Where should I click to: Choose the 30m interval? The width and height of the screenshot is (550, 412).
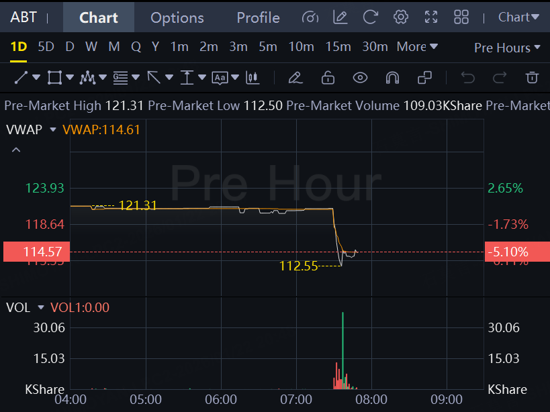[x=375, y=46]
